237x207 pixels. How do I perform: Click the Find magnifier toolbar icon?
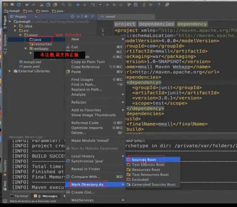[x=63, y=5]
